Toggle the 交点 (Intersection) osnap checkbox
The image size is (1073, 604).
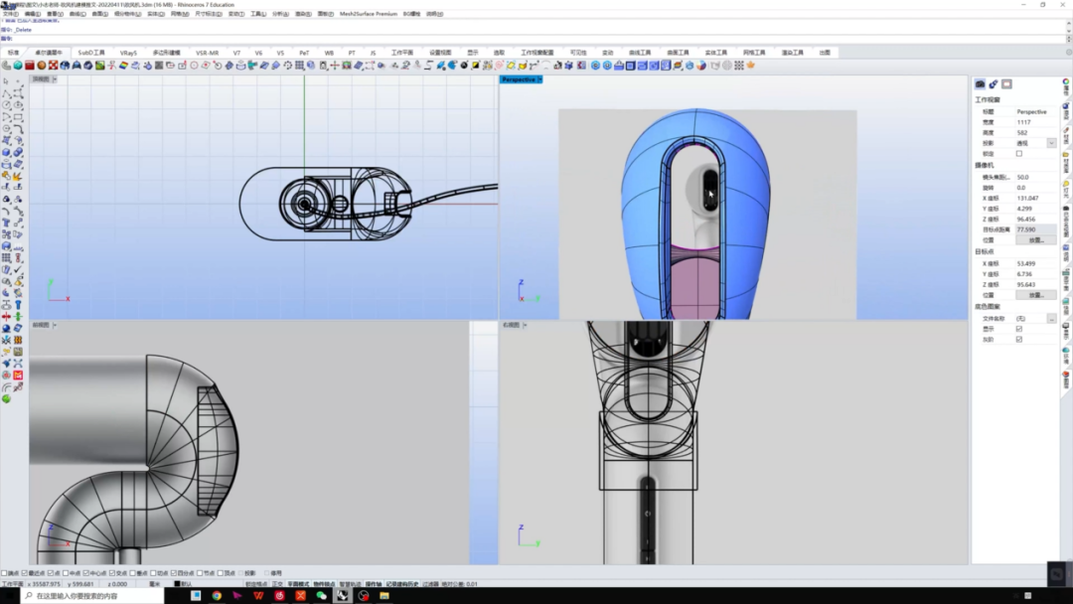[x=112, y=573]
